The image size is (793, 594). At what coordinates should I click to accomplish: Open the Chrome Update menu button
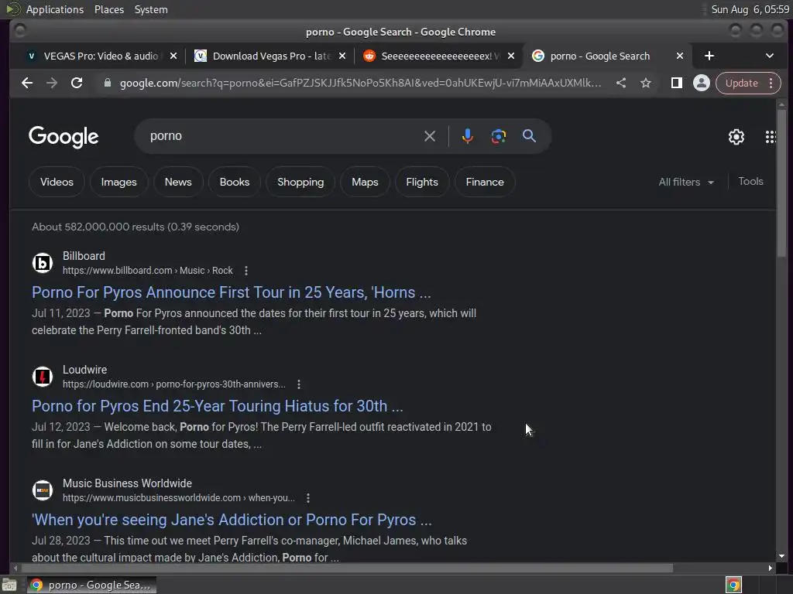(748, 83)
